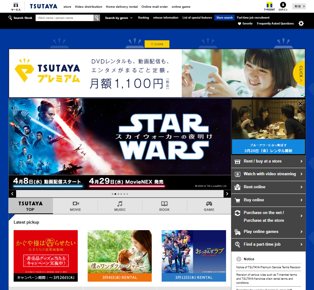Open the izakaya video ad thumbnail
314x290 pixels.
tap(268, 127)
